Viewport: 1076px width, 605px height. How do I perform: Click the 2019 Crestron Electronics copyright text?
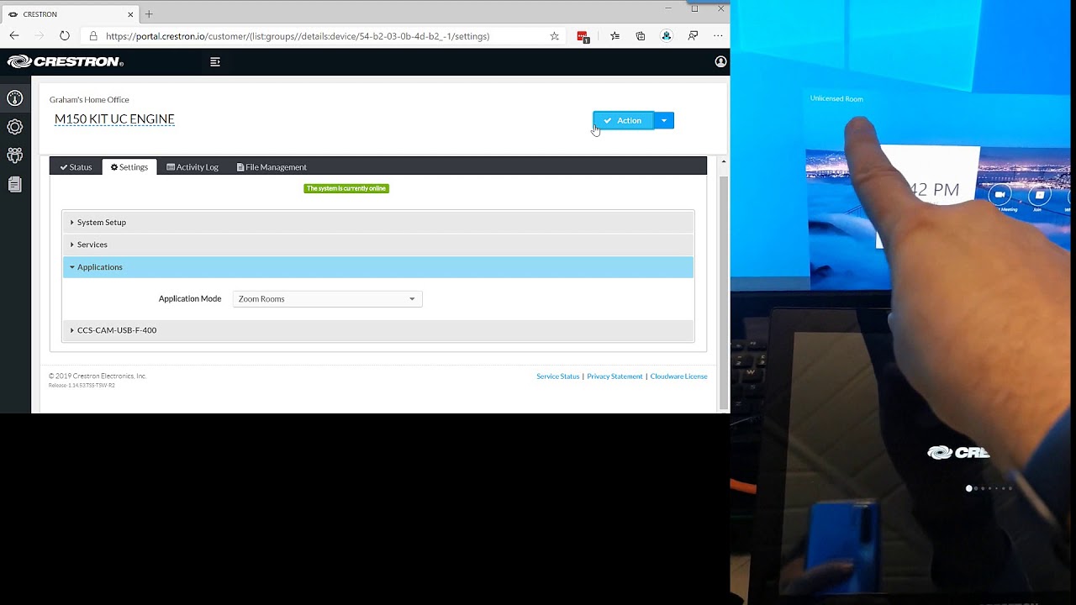98,376
